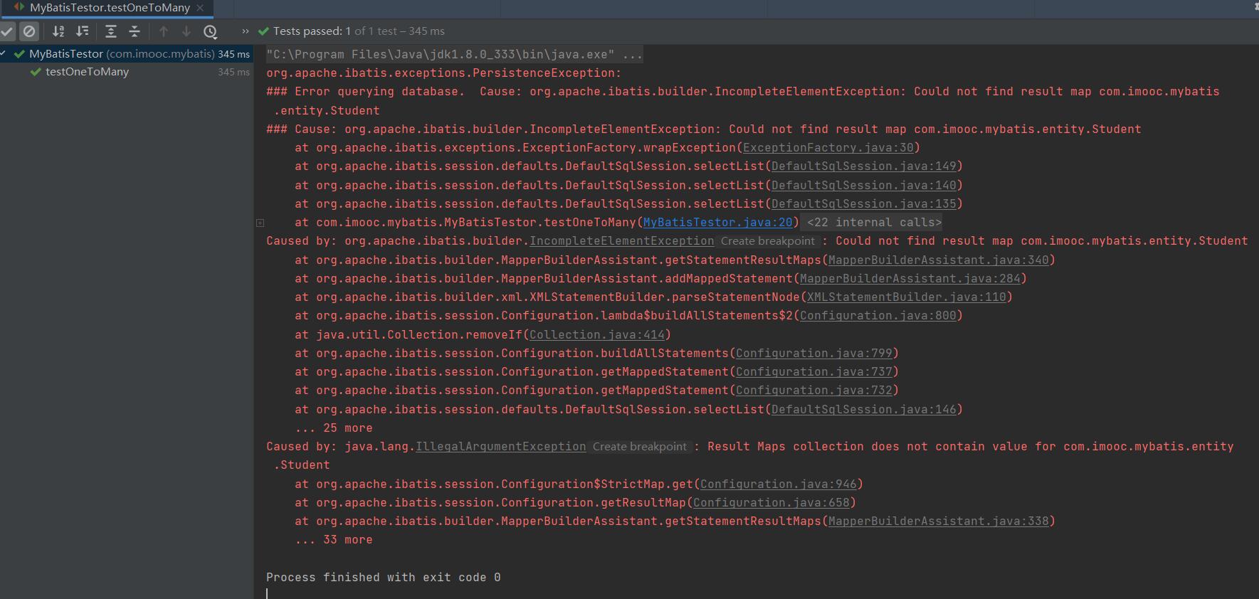
Task: Open DefaultSqlSession.java:149 link
Action: tap(863, 166)
